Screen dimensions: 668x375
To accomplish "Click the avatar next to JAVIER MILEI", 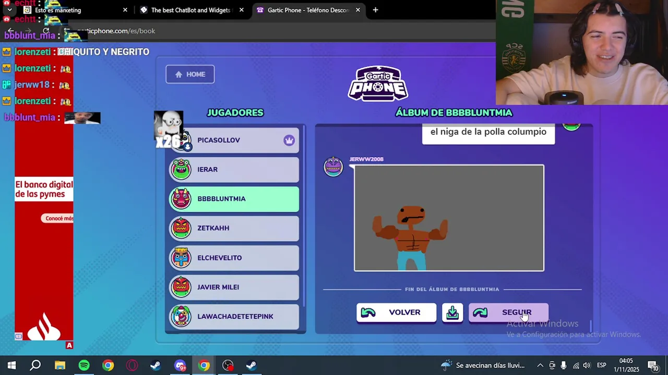I will click(181, 287).
